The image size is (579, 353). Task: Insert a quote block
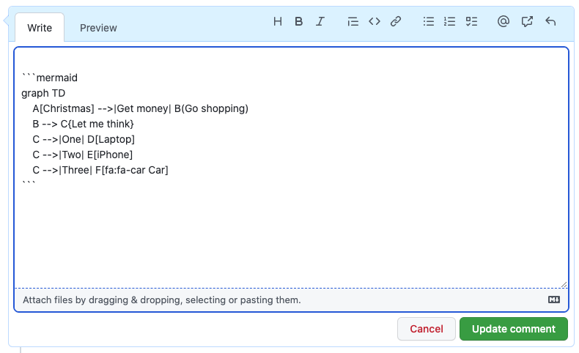[x=353, y=21]
